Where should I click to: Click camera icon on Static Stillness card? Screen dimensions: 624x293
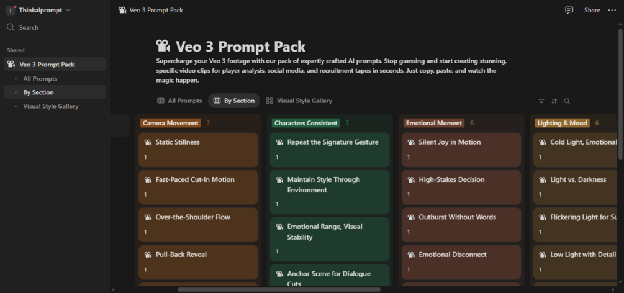tap(148, 142)
